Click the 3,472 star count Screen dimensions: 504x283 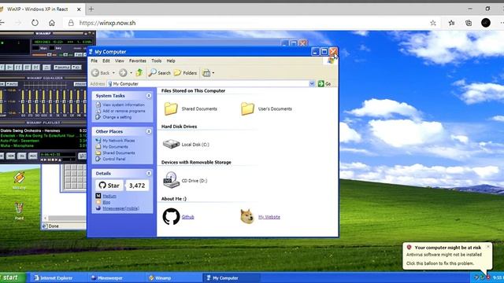tap(137, 186)
